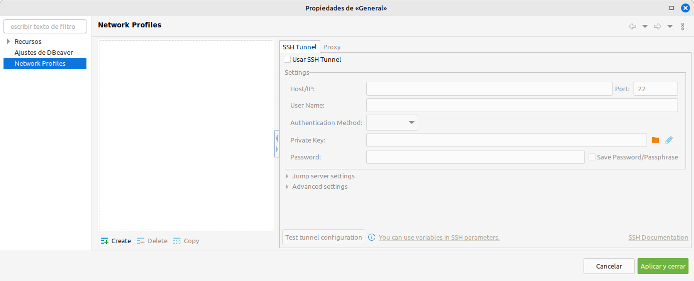The width and height of the screenshot is (694, 281).
Task: Click the back navigation arrow icon
Action: point(632,26)
